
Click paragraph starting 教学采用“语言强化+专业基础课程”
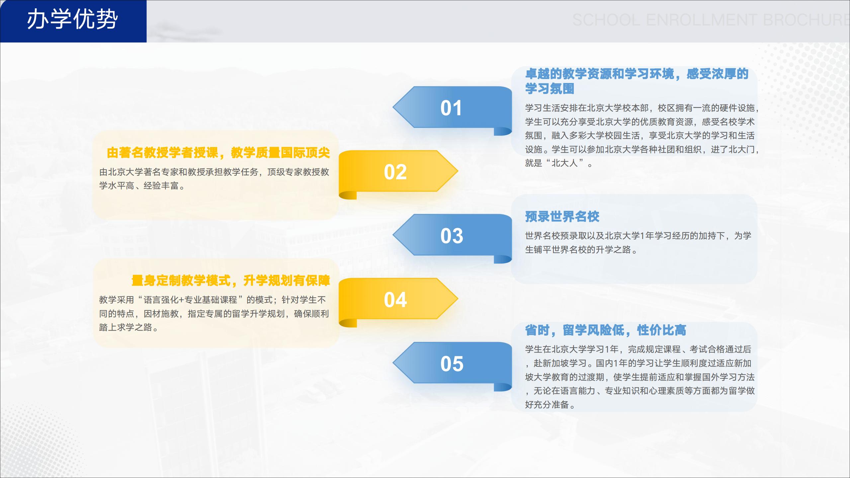(214, 313)
